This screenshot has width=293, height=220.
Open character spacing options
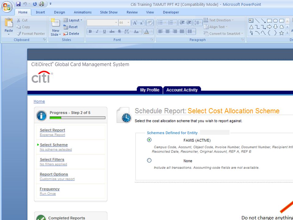pyautogui.click(x=128, y=31)
